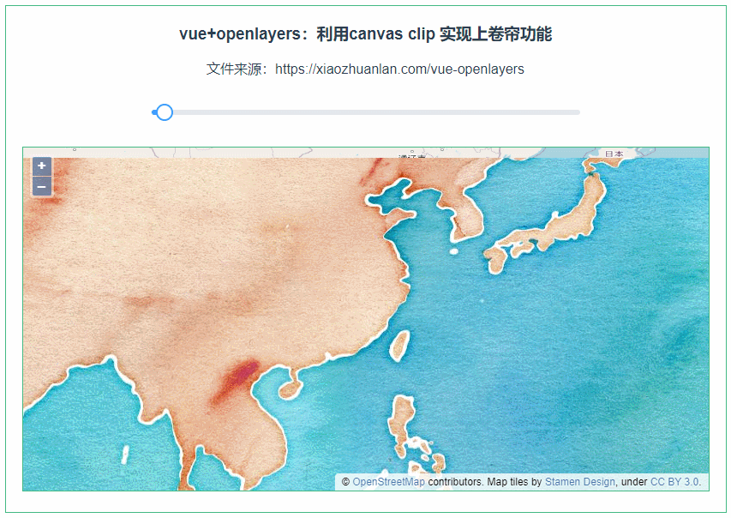
Task: Open the CC BY 3.0 license link
Action: pyautogui.click(x=674, y=482)
